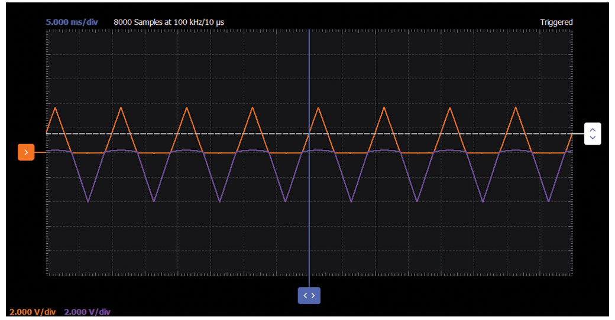Click the Triggered status indicator
The height and width of the screenshot is (320, 615).
point(556,22)
